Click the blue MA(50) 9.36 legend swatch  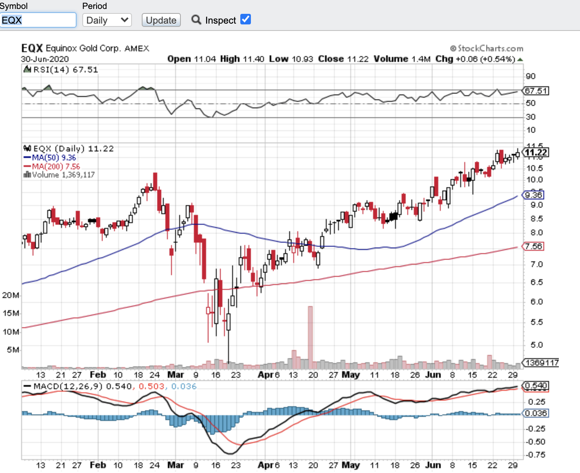pyautogui.click(x=27, y=158)
